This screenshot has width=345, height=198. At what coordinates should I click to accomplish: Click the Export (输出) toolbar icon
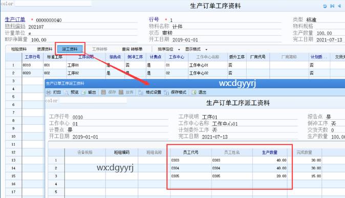click(84, 93)
